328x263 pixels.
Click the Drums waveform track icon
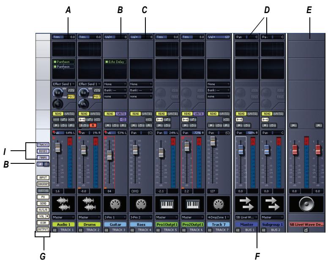[x=89, y=204]
